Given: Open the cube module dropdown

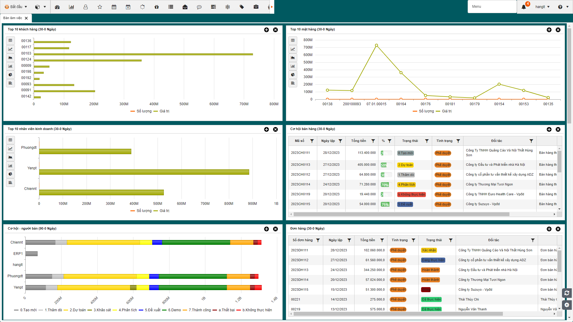Looking at the screenshot, I should click(40, 7).
